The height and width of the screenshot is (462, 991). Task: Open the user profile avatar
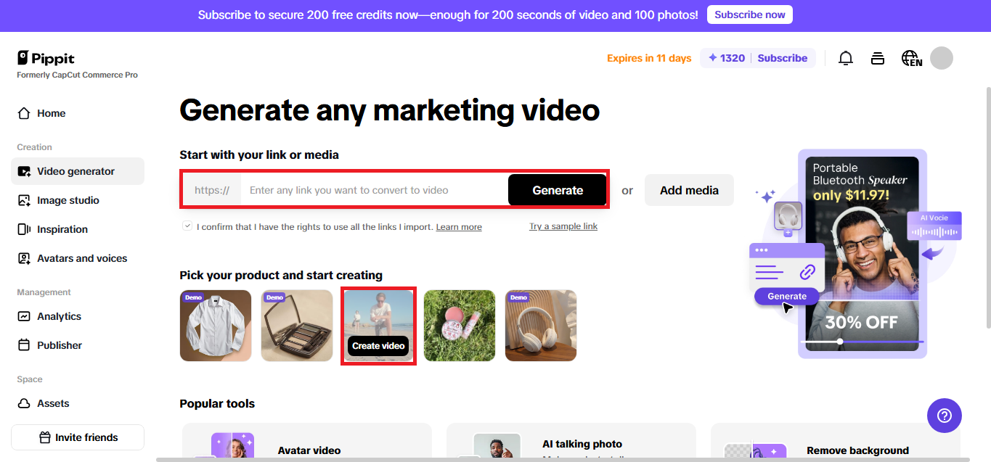(x=942, y=58)
